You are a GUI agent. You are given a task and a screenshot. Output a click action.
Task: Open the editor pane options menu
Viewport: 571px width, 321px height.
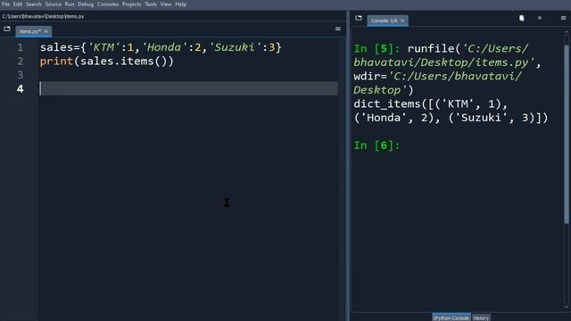[337, 29]
